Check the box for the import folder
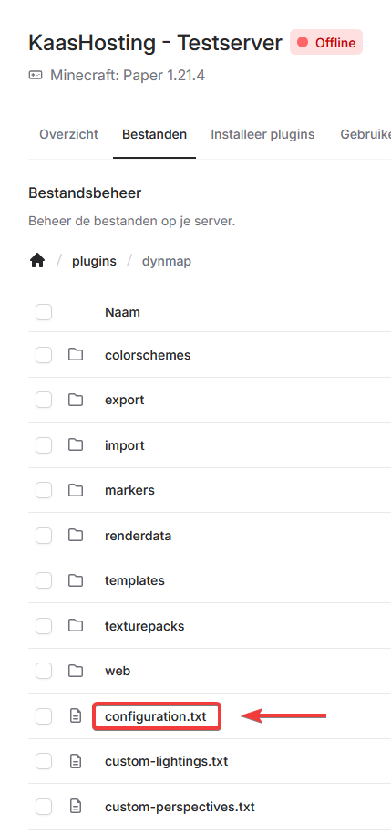The image size is (391, 835). (x=44, y=444)
